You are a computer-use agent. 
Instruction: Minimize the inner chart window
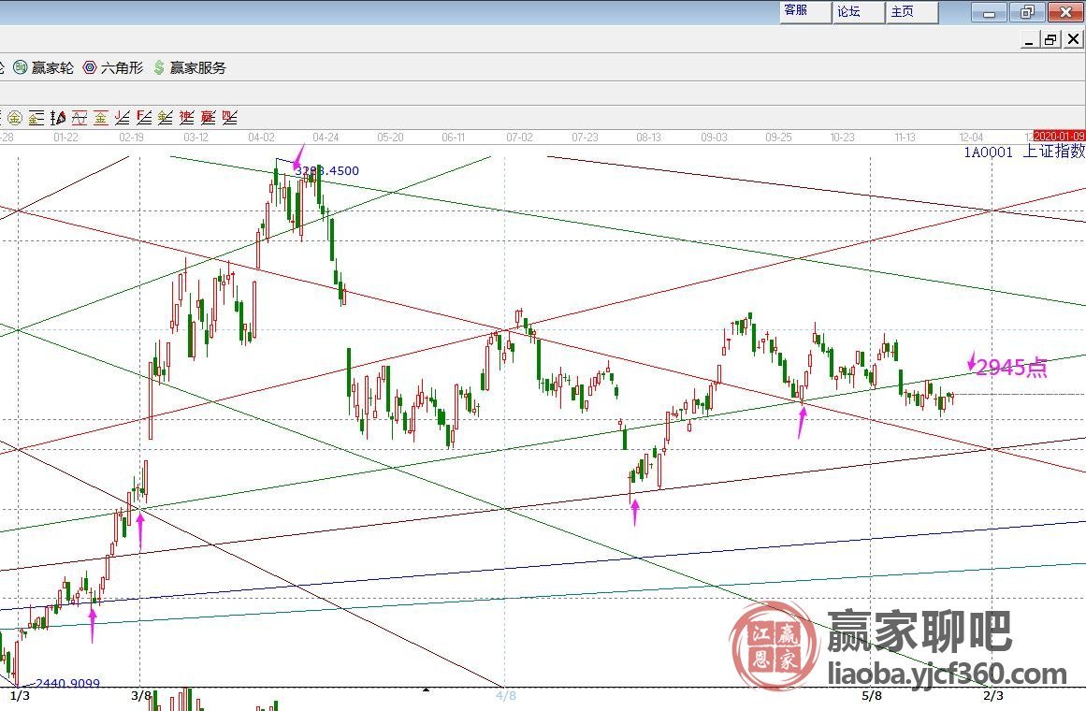tap(1029, 40)
